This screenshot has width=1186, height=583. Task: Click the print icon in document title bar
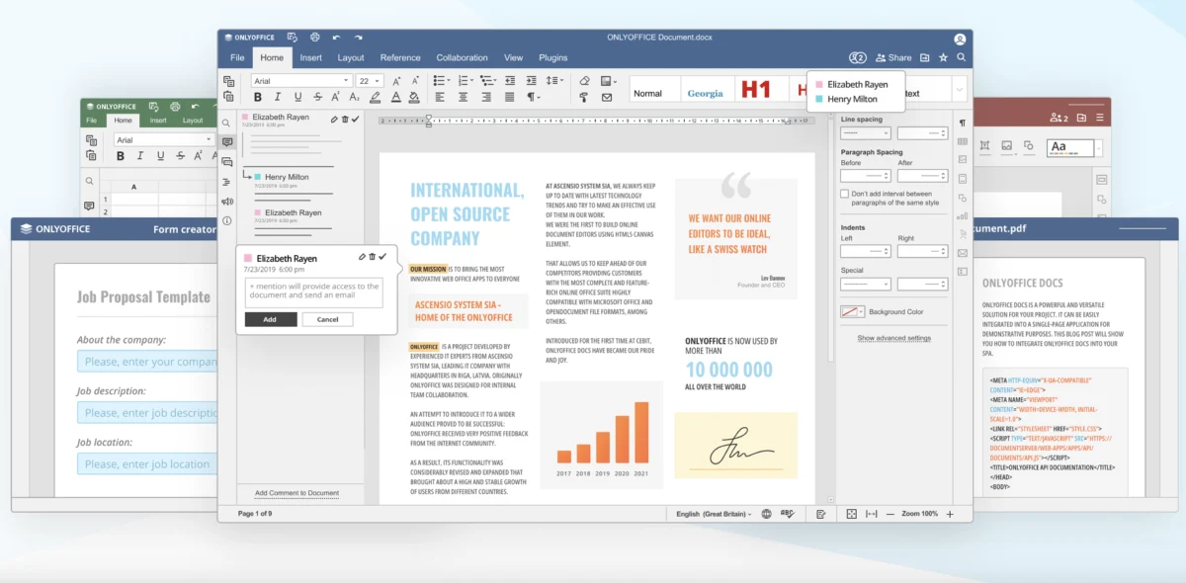314,38
